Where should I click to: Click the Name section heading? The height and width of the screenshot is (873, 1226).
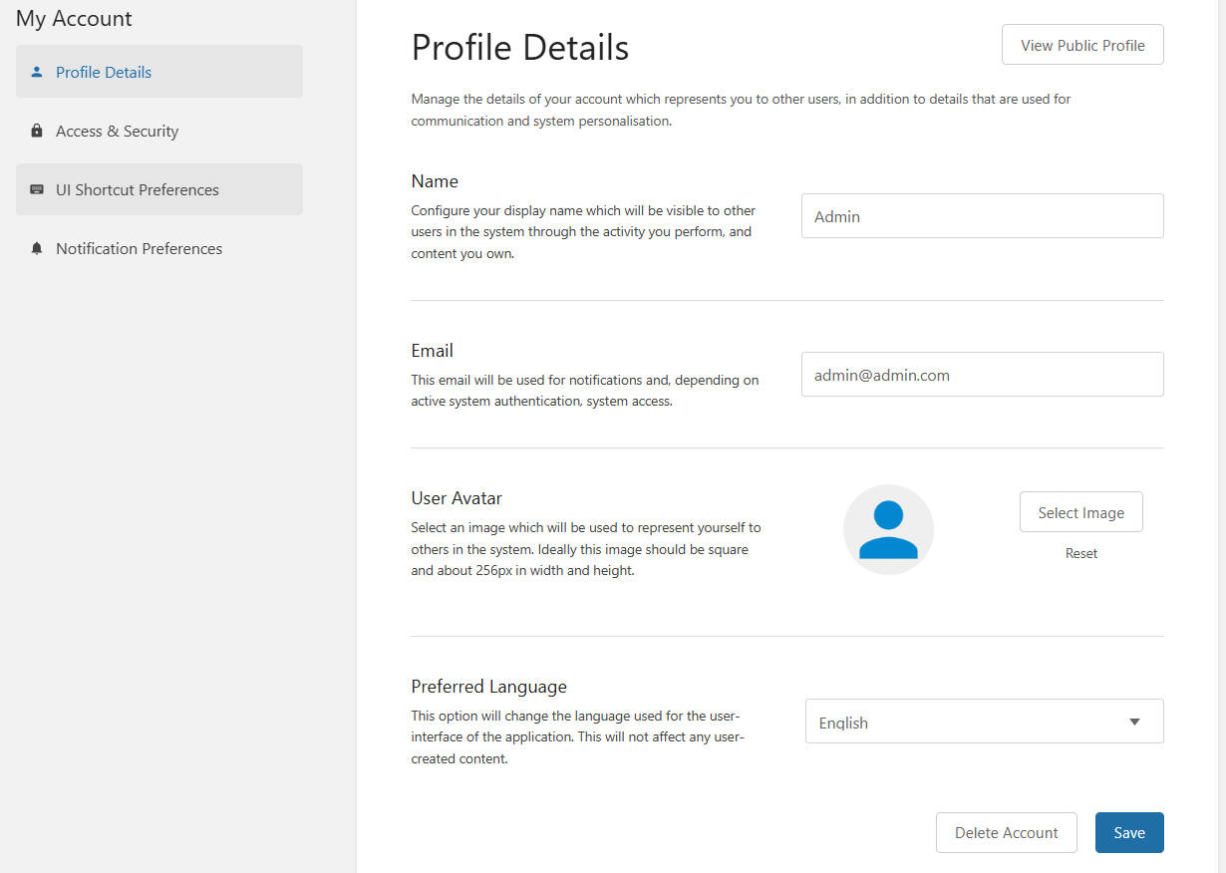point(435,181)
